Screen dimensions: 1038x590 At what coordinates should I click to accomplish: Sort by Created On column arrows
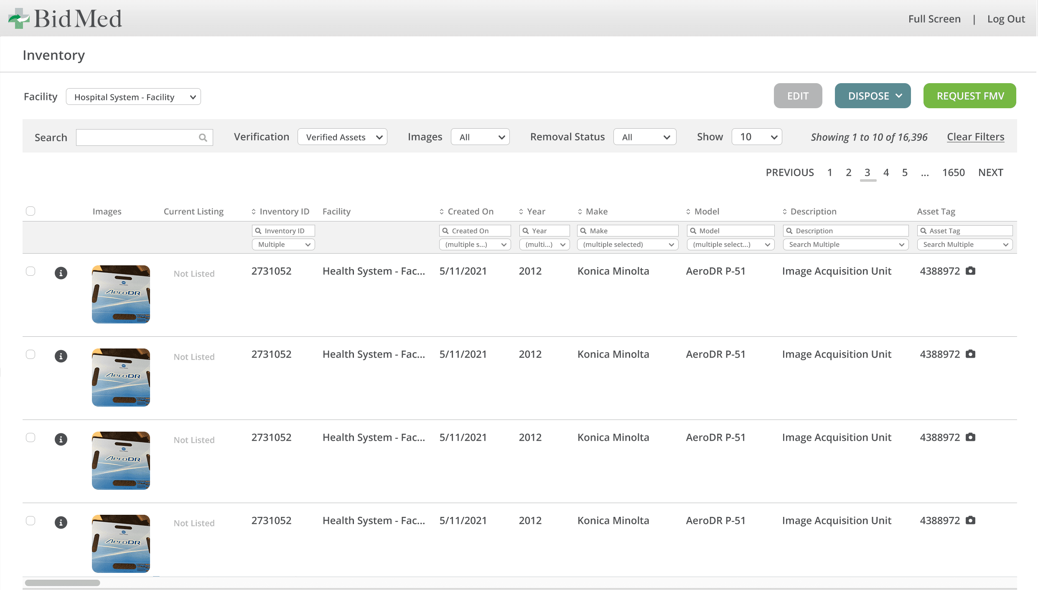(442, 212)
